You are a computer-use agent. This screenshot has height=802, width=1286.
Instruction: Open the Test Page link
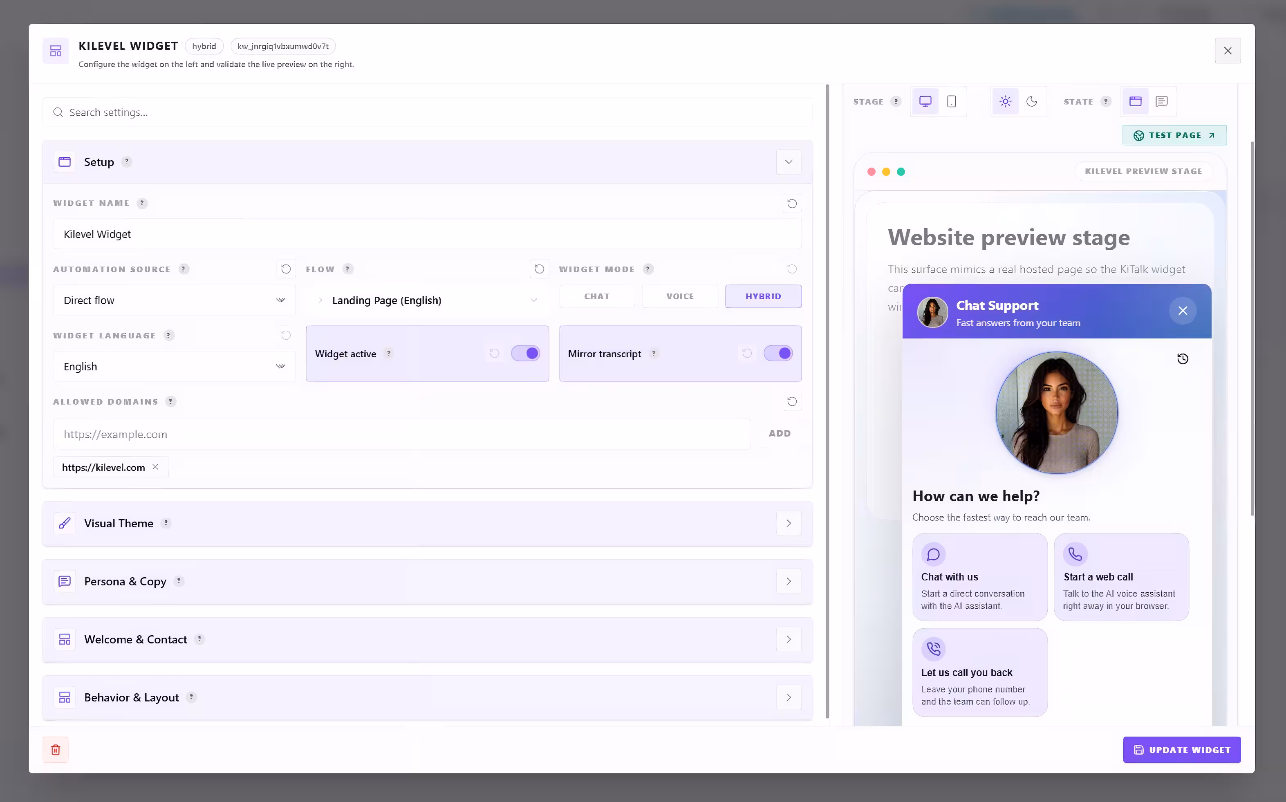[x=1174, y=135]
